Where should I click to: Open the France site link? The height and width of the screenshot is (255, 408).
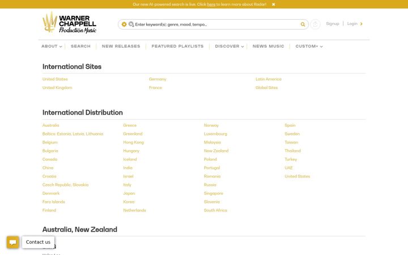[x=155, y=88]
